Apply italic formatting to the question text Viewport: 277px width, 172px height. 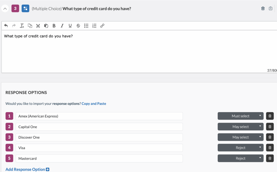tap(62, 26)
